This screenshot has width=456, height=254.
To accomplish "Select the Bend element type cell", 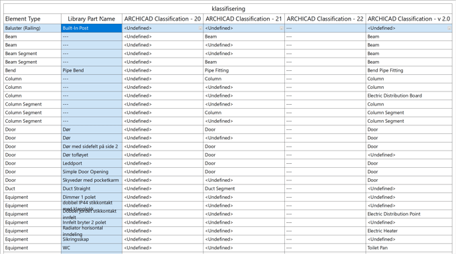I will point(32,70).
